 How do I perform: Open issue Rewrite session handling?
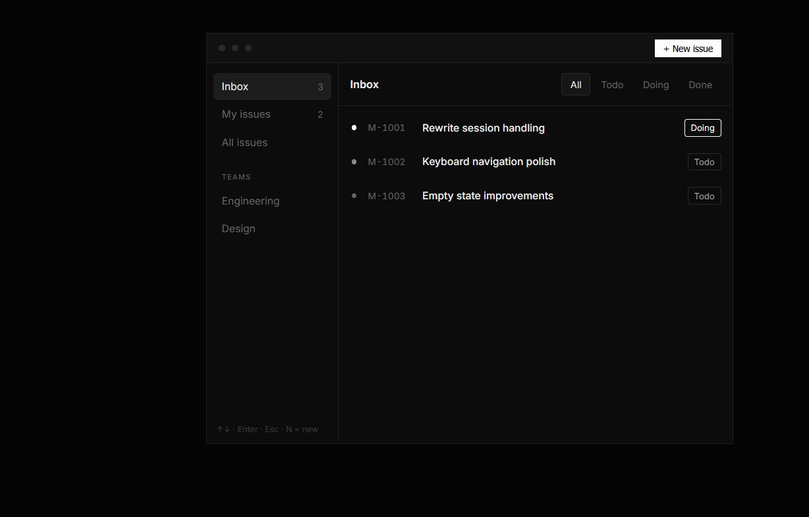pos(484,128)
